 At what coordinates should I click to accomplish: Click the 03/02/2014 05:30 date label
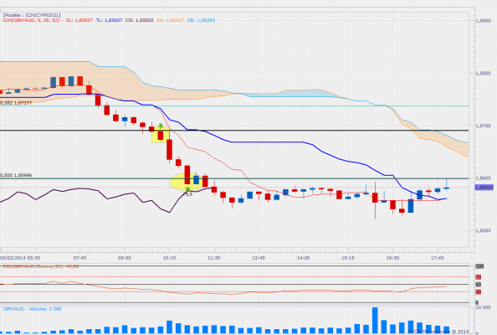pos(20,258)
